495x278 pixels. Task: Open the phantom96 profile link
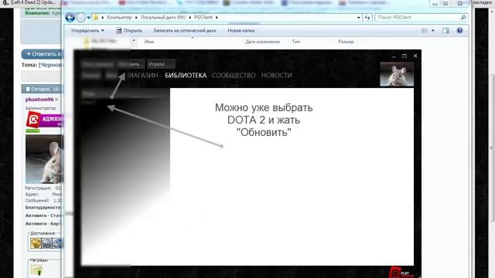[x=39, y=100]
